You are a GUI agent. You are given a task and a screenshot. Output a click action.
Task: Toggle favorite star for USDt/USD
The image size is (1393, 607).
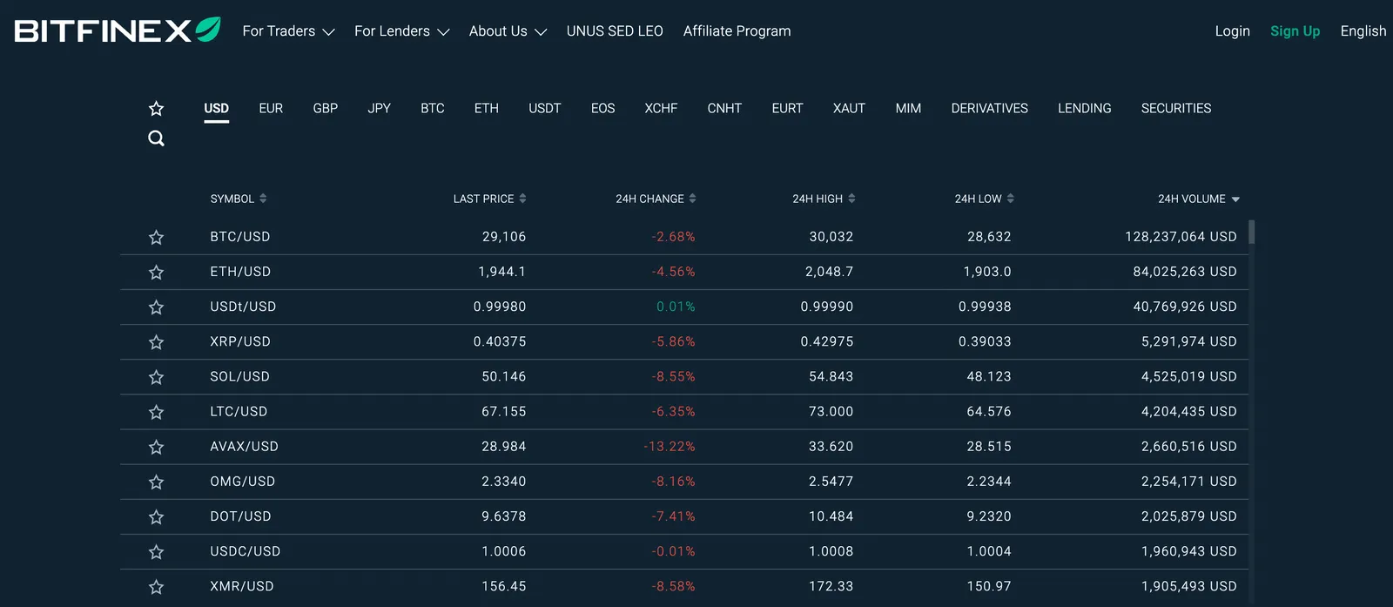point(156,307)
